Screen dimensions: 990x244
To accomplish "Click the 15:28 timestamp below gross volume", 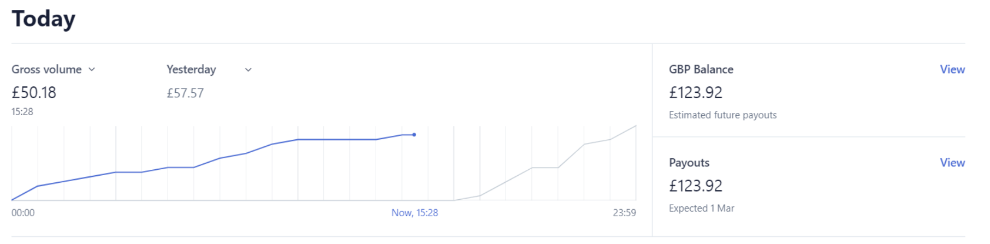I will click(x=22, y=112).
